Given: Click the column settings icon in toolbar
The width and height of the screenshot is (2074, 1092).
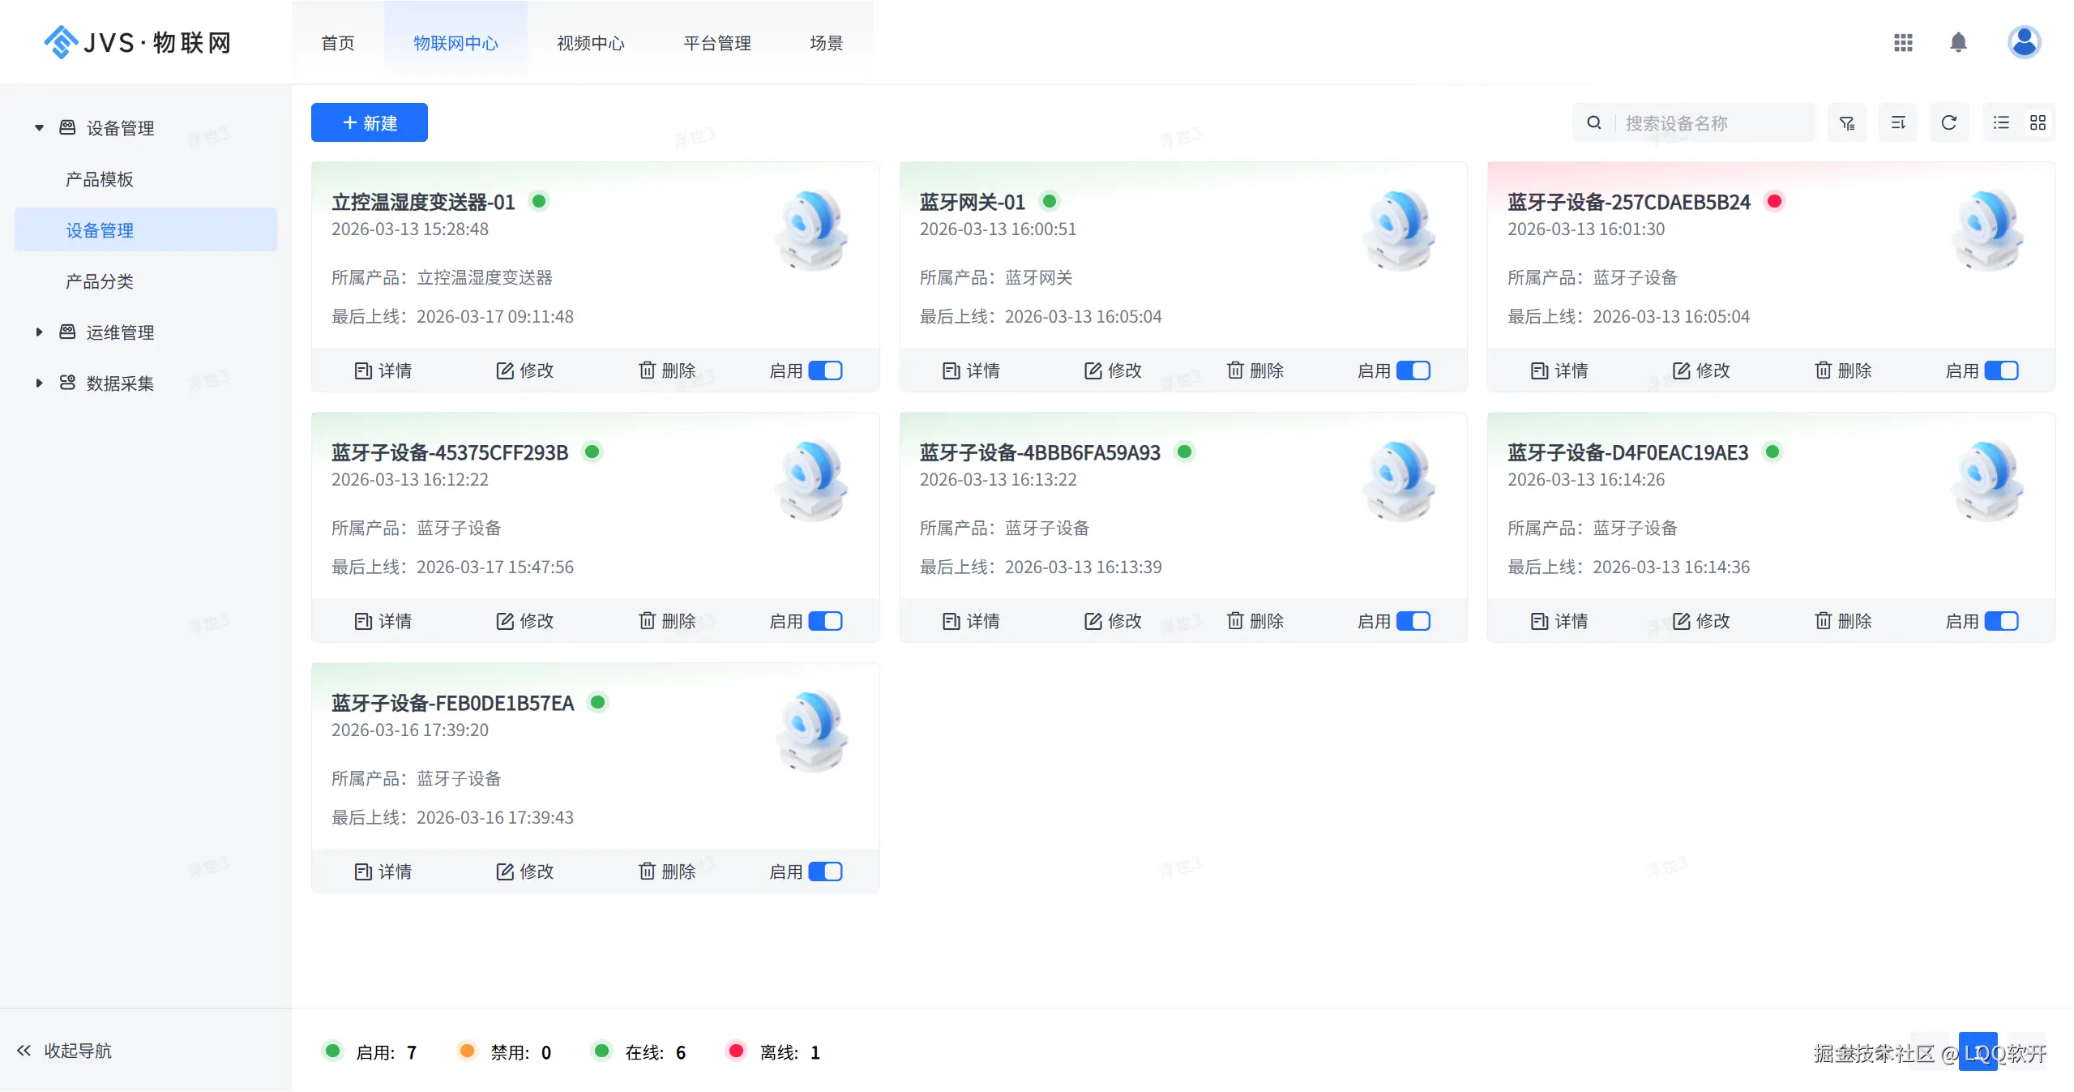Looking at the screenshot, I should point(1897,123).
